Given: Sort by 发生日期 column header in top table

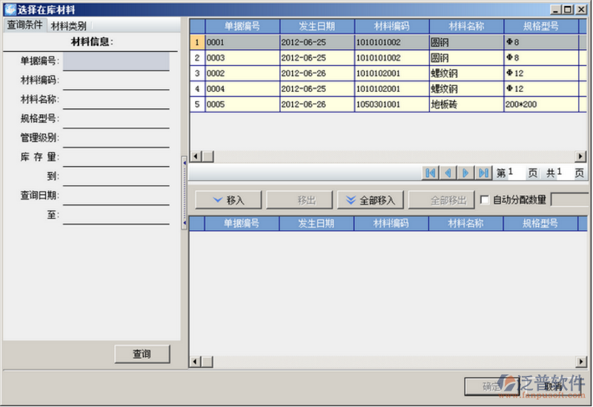Looking at the screenshot, I should coord(317,26).
